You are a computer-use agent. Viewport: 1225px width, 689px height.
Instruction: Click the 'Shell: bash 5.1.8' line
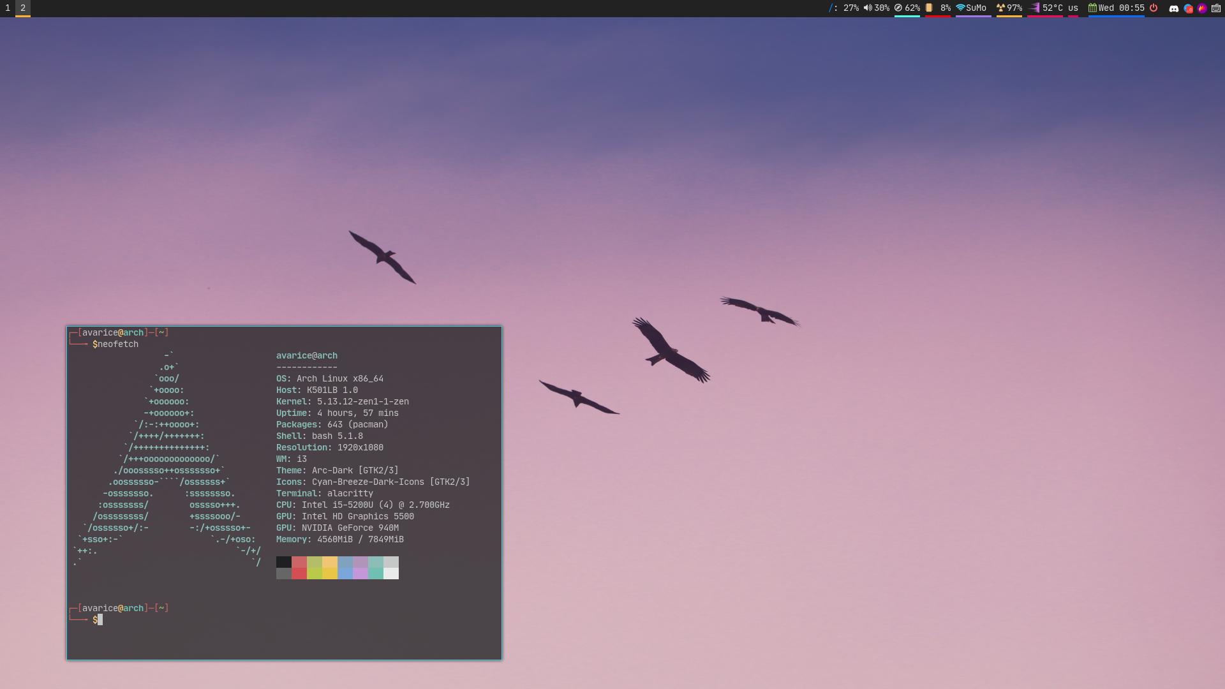pos(320,436)
